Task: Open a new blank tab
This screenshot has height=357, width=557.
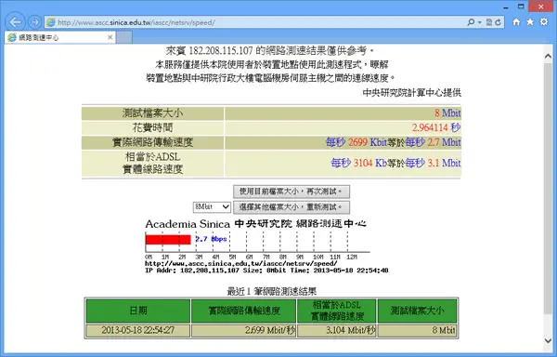Action: [x=124, y=37]
